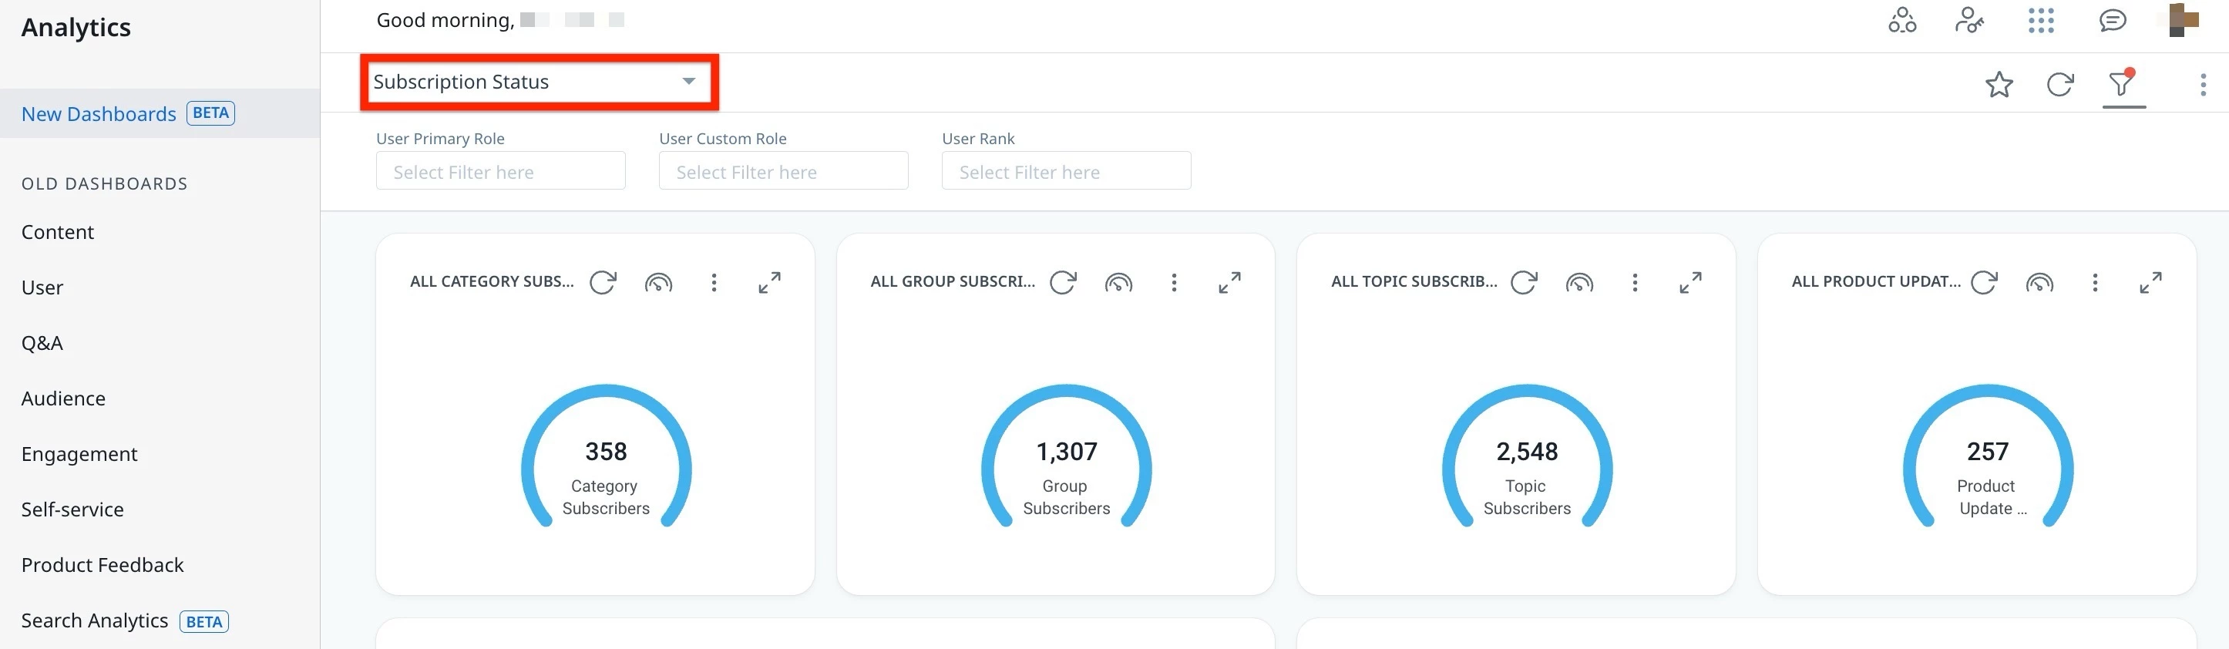Go to the Self-service dashboard
This screenshot has width=2229, height=649.
(72, 509)
